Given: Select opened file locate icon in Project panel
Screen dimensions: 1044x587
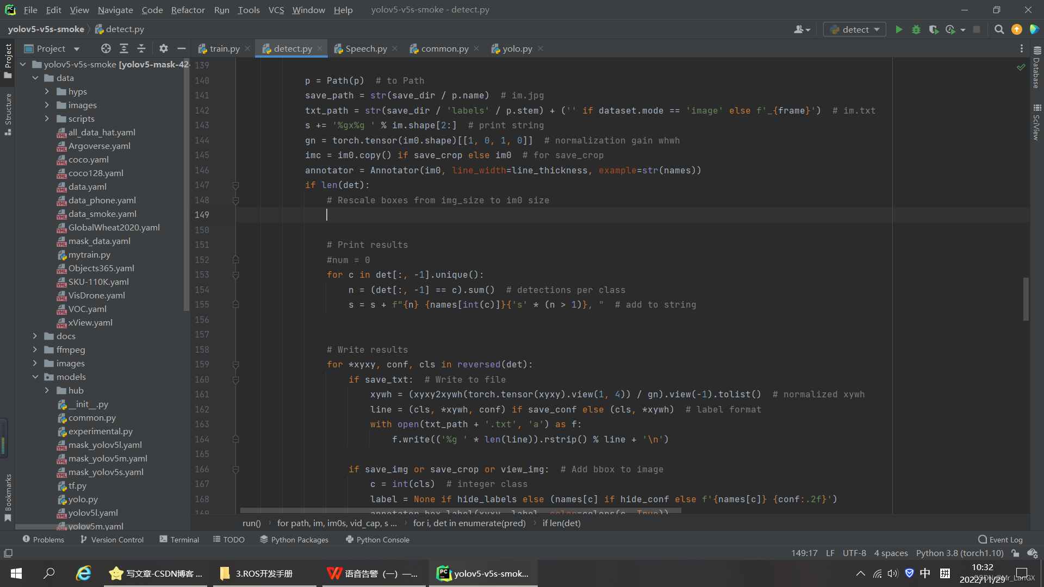Looking at the screenshot, I should pyautogui.click(x=106, y=48).
